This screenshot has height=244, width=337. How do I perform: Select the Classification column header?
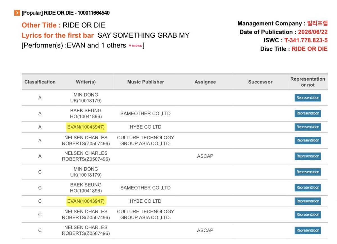coord(40,82)
